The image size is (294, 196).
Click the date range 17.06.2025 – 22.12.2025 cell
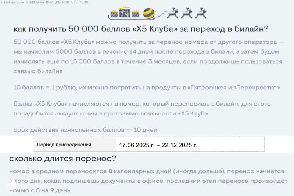coord(158,145)
